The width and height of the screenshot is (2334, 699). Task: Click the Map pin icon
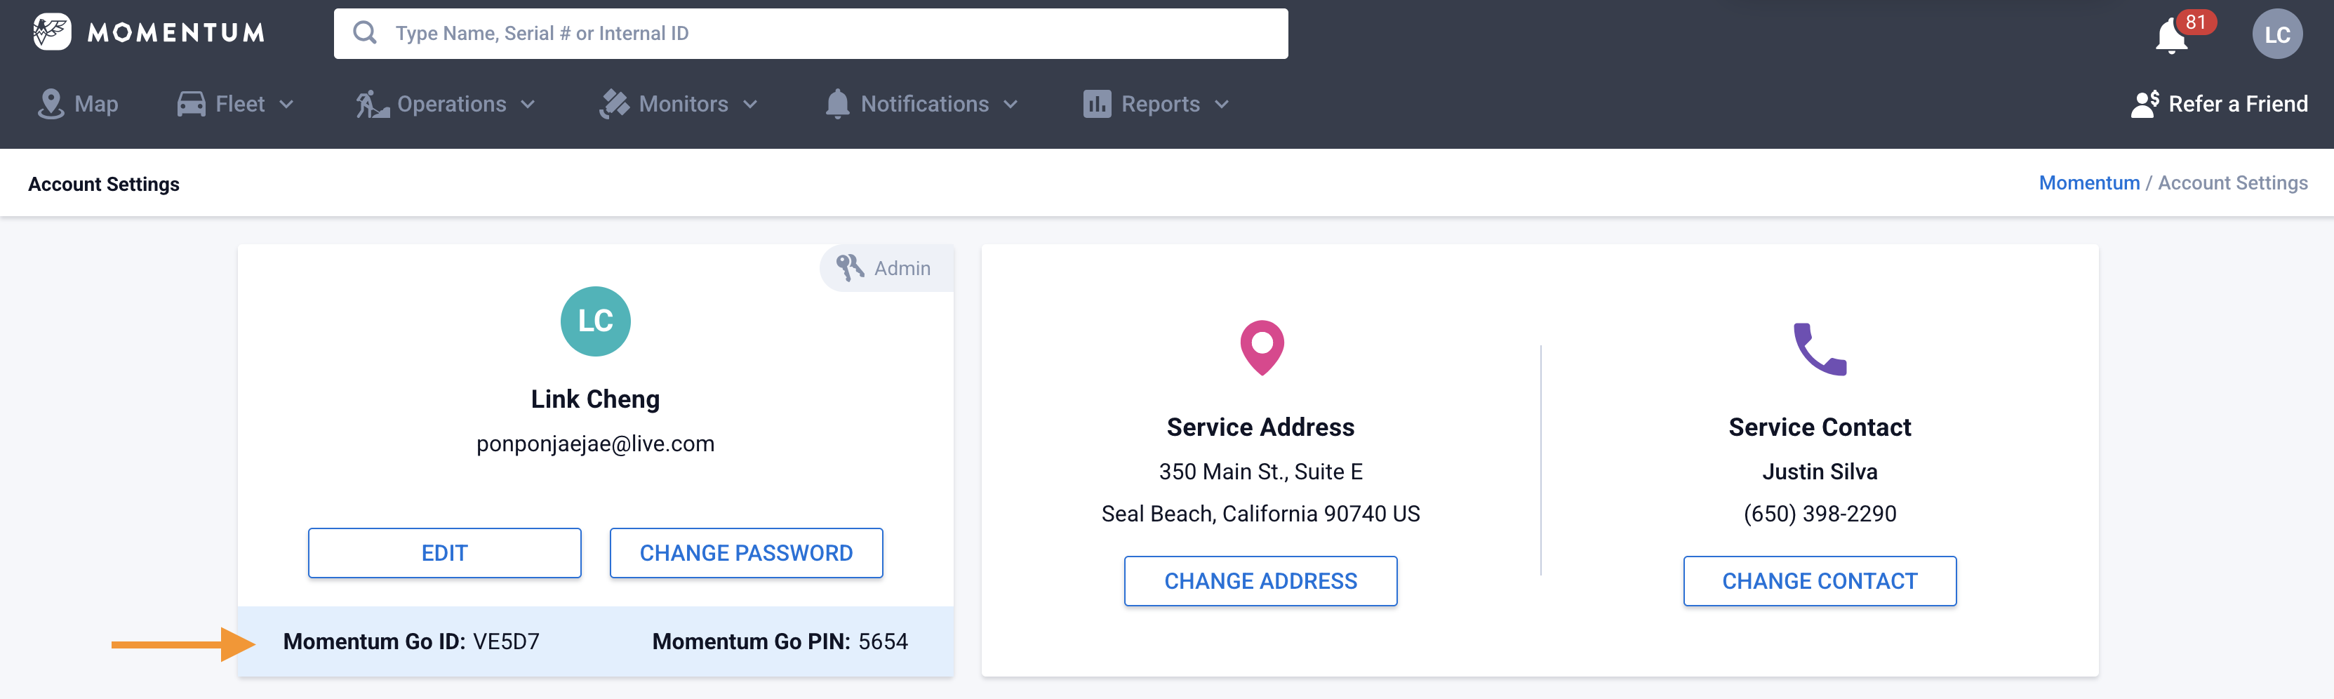point(51,105)
